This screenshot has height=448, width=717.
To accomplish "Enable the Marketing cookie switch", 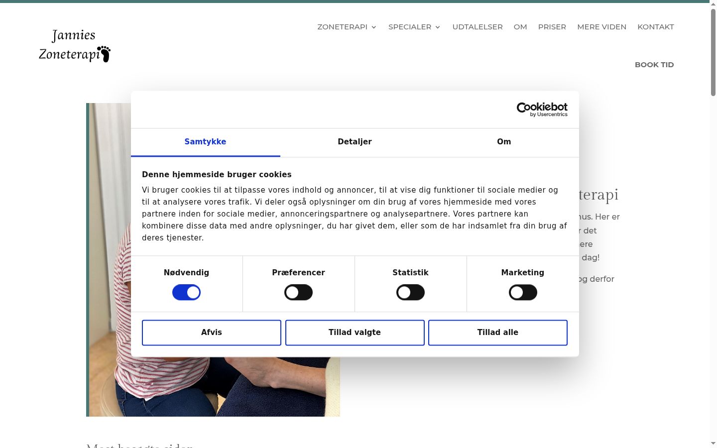I will click(523, 292).
